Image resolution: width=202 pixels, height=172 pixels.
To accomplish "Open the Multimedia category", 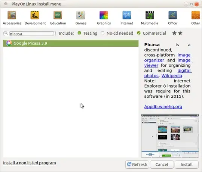I will tap(150, 18).
